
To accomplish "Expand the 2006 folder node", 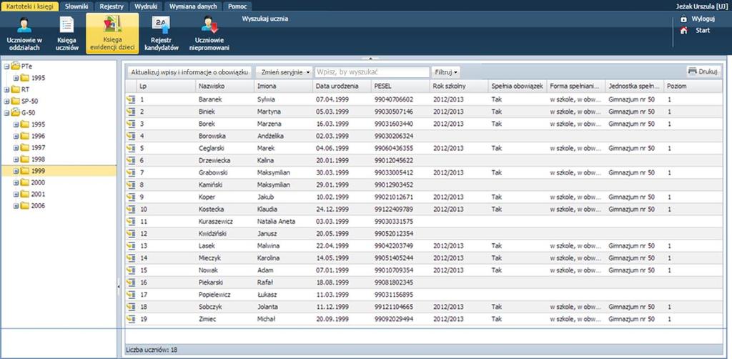I will tap(16, 206).
